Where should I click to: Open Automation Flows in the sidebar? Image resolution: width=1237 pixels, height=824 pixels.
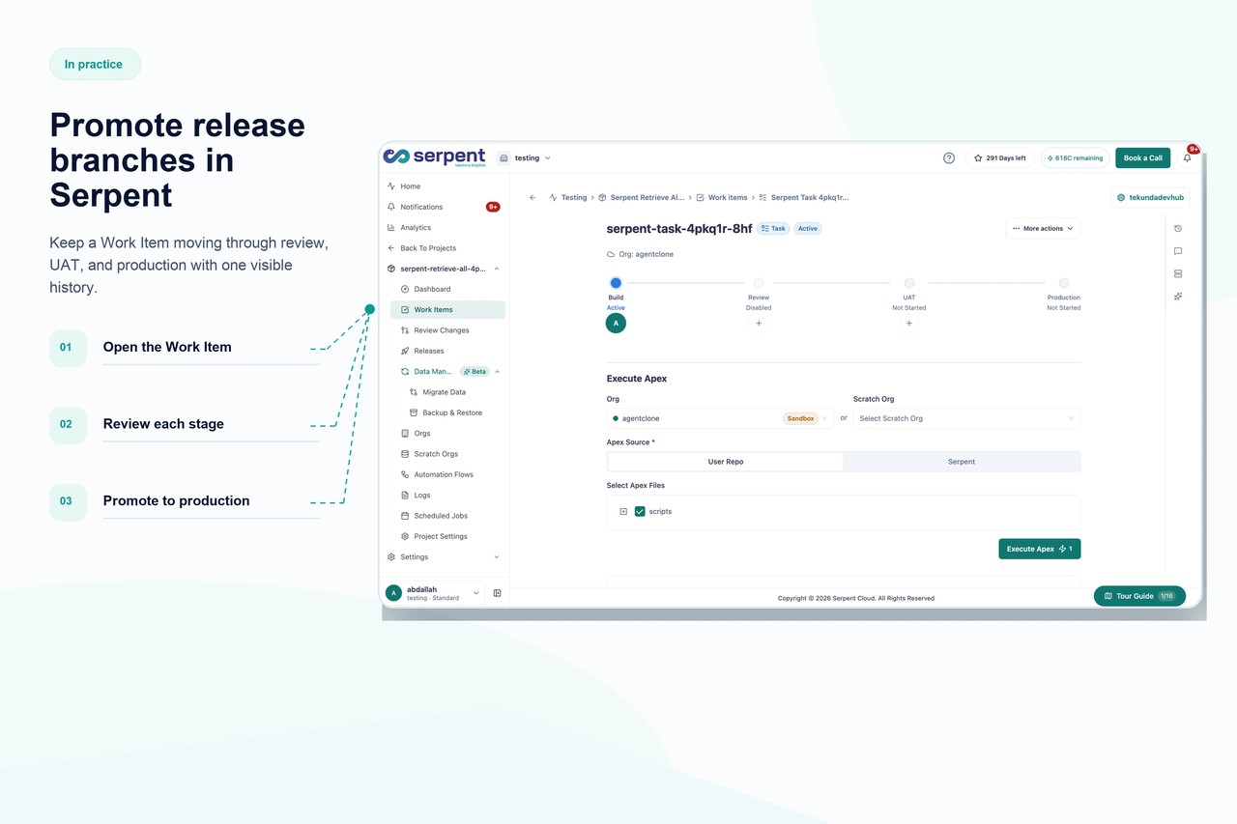coord(448,474)
